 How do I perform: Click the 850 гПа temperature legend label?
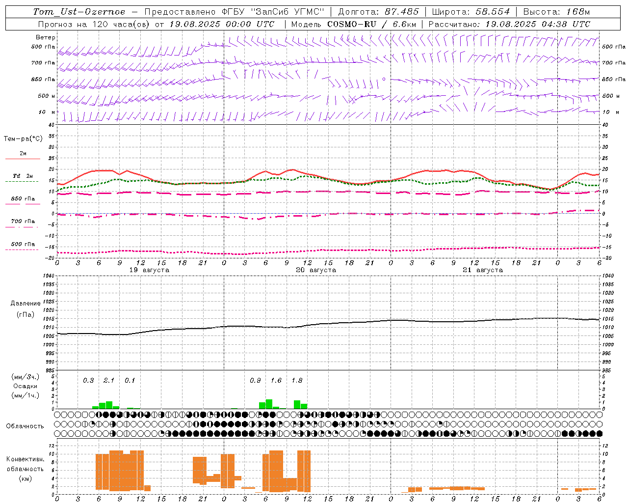(x=23, y=199)
